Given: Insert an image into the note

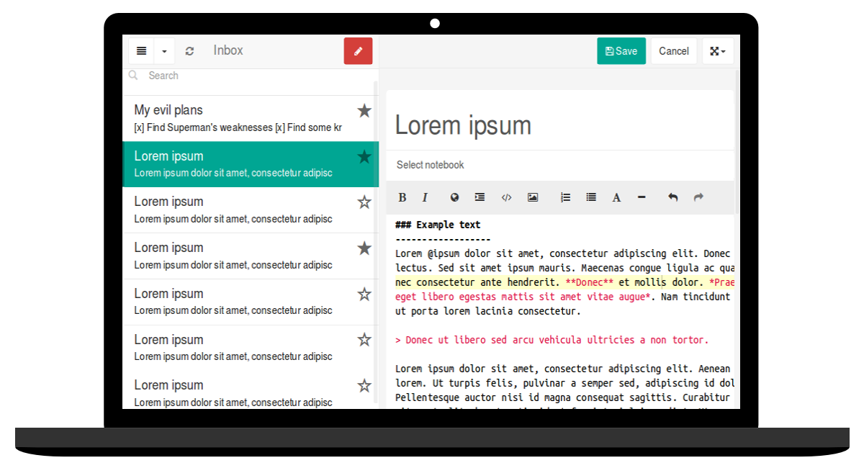Looking at the screenshot, I should coord(532,197).
